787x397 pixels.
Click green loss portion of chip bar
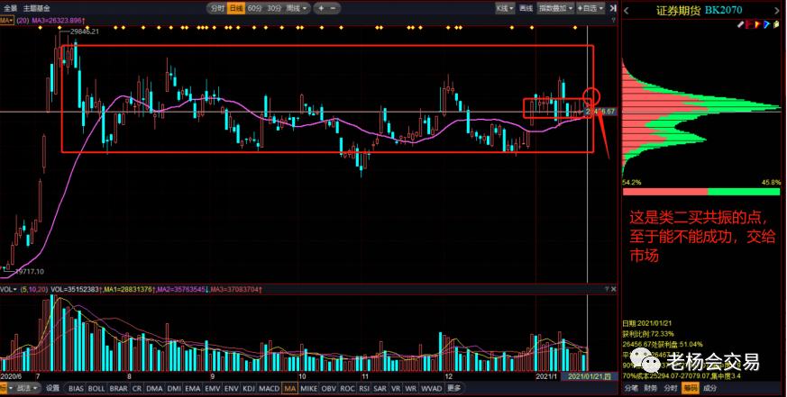(744, 192)
